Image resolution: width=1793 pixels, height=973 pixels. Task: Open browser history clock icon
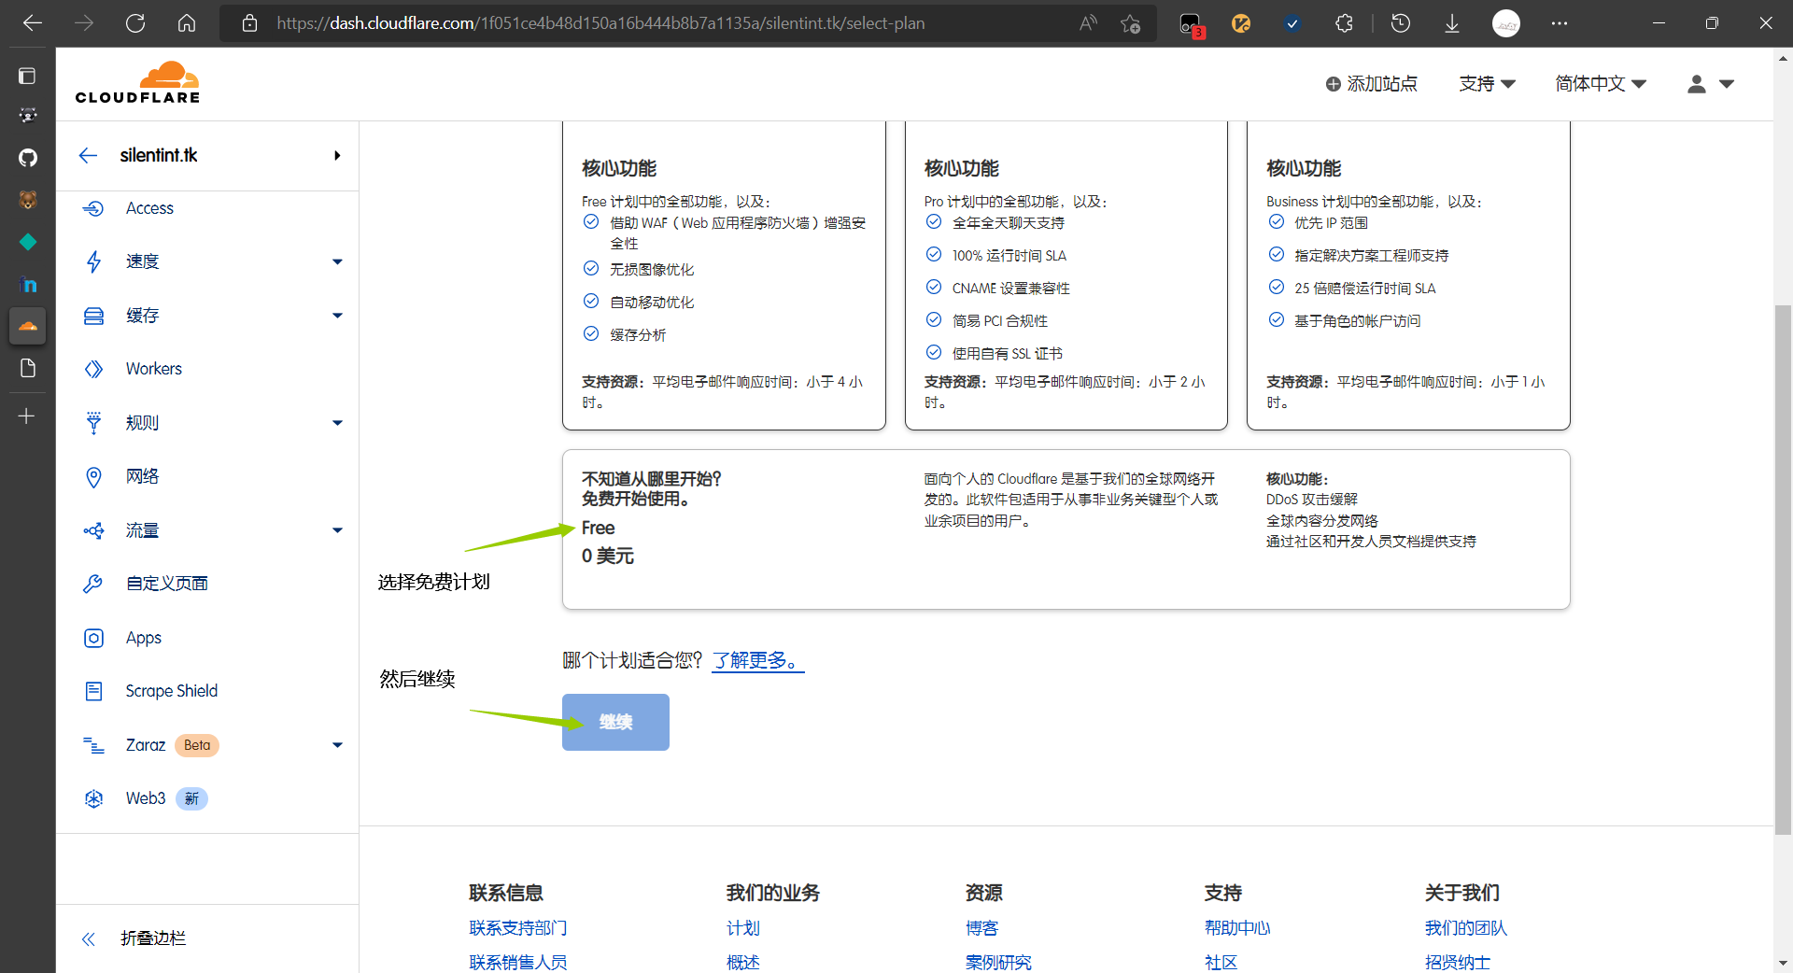coord(1401,23)
